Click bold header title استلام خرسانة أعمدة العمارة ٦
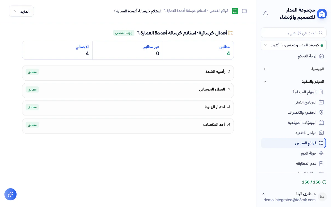The image size is (331, 207). click(x=137, y=11)
